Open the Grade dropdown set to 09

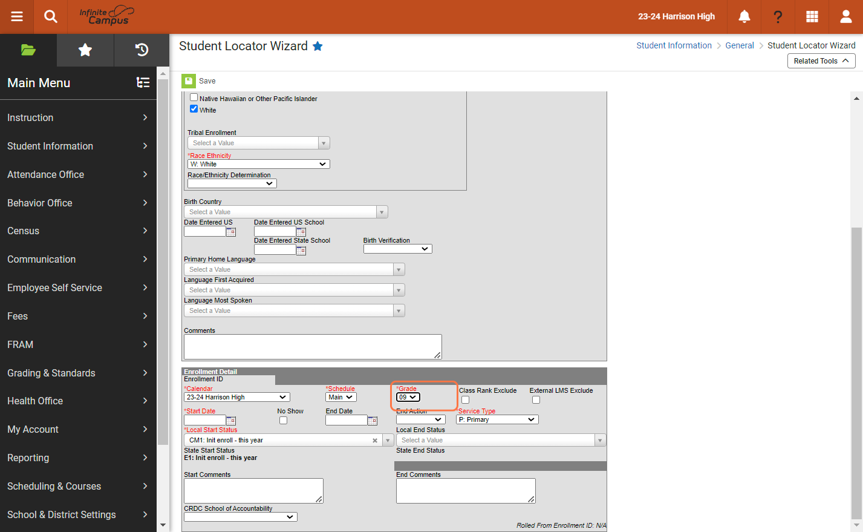point(408,397)
